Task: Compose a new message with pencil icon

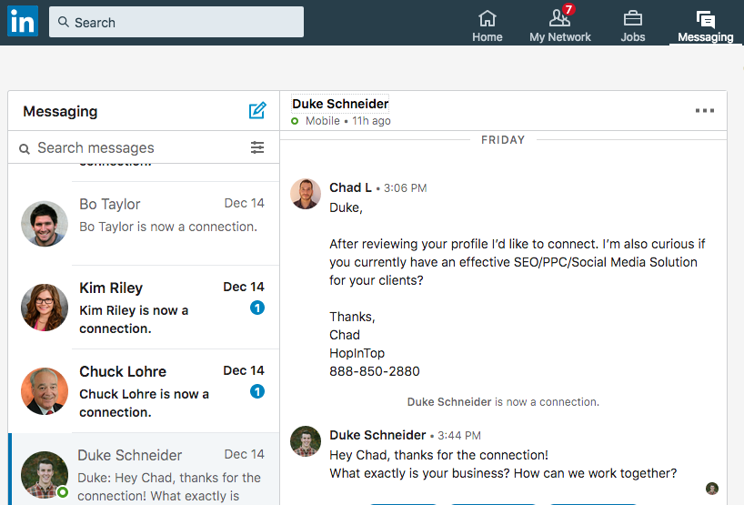Action: pos(257,111)
